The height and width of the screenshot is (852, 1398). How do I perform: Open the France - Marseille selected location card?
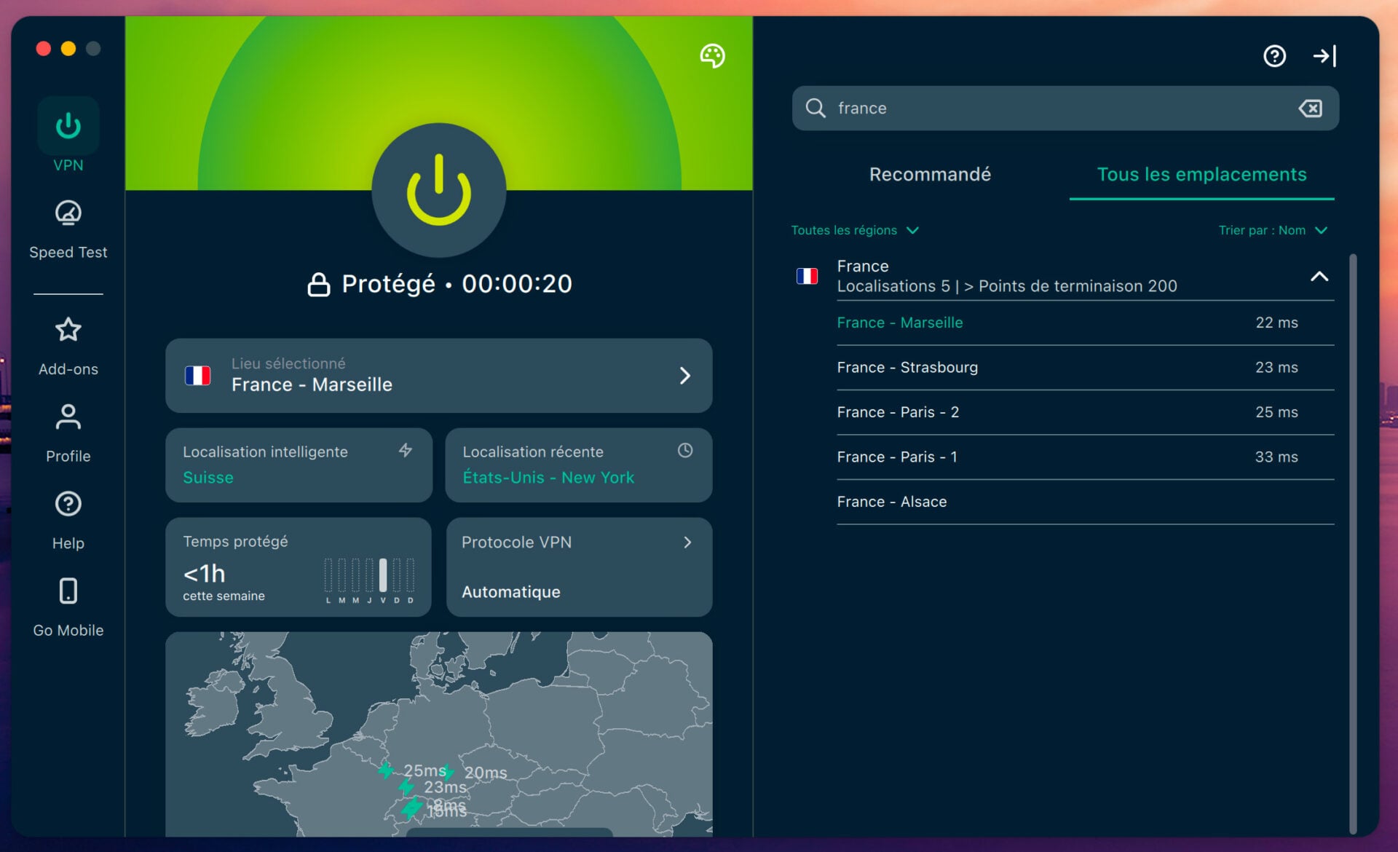[438, 375]
